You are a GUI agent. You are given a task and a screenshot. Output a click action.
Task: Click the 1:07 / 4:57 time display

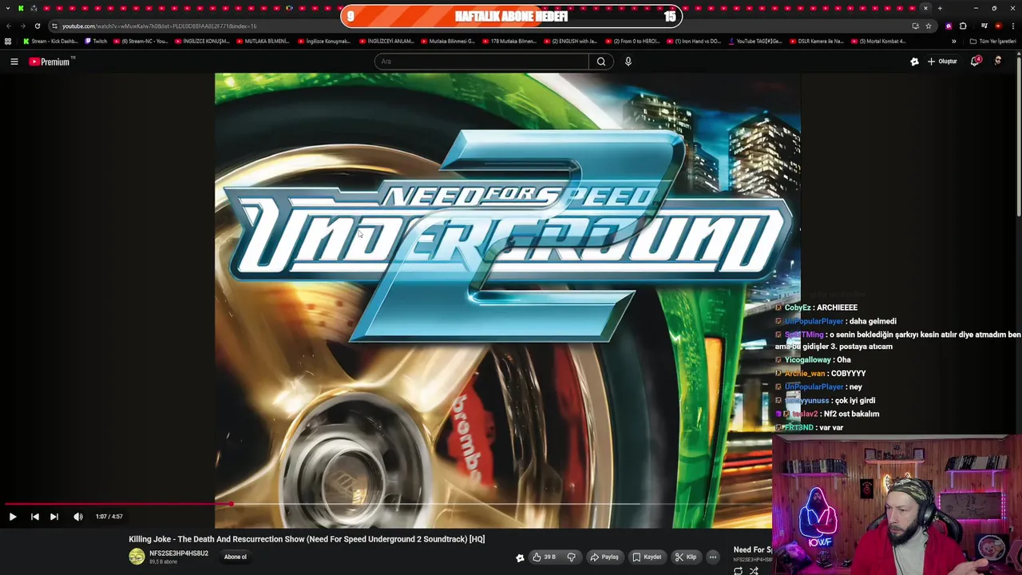[x=109, y=517]
